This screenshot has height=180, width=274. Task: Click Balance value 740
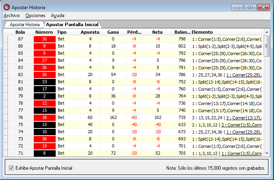click(x=182, y=110)
